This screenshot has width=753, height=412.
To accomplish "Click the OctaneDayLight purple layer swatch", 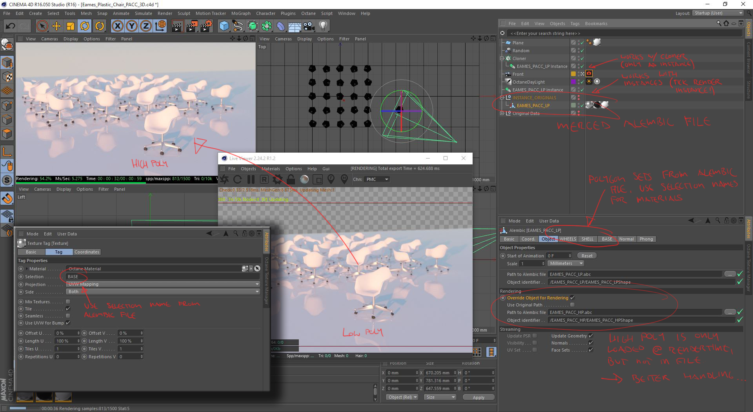I will 573,82.
